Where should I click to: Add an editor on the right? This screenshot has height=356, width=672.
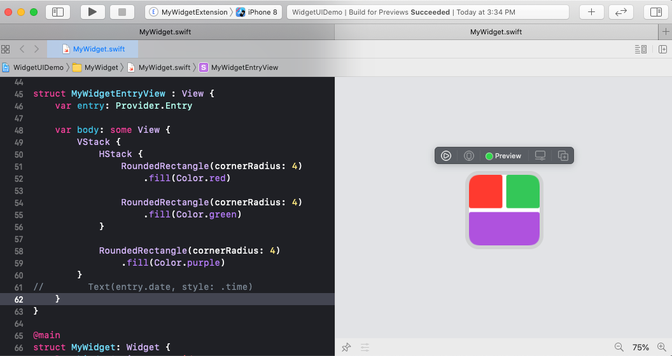(662, 49)
